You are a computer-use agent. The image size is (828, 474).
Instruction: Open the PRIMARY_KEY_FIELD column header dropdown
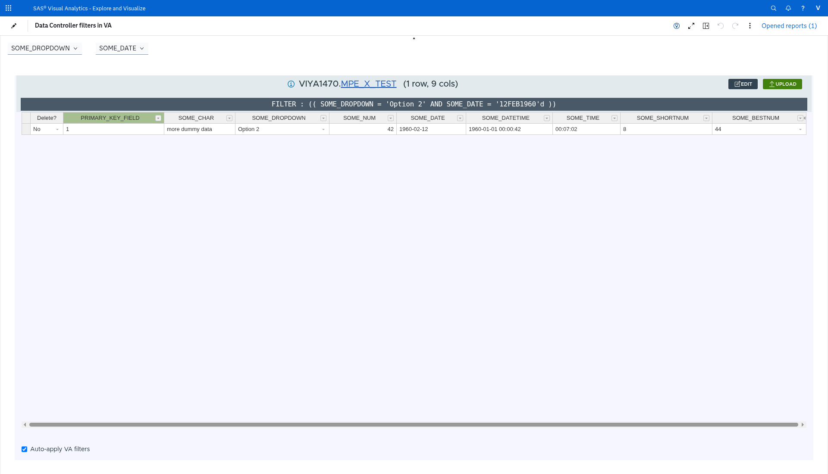[158, 118]
